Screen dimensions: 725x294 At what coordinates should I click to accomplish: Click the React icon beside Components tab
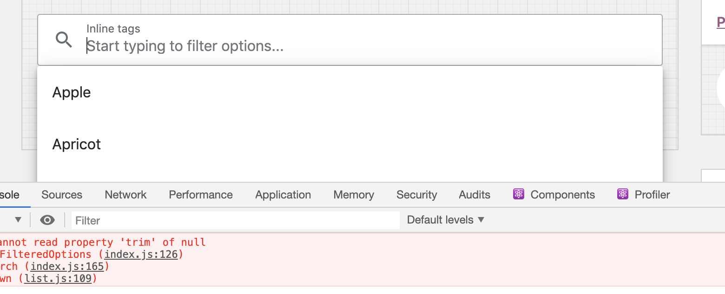click(518, 194)
